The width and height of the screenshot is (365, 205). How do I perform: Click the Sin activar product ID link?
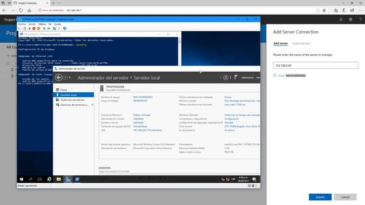pyautogui.click(x=229, y=130)
